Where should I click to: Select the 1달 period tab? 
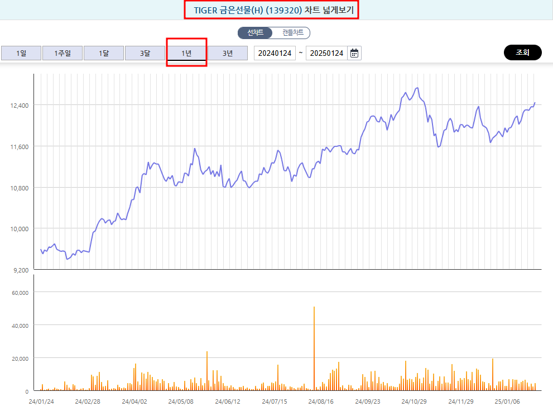pos(104,53)
